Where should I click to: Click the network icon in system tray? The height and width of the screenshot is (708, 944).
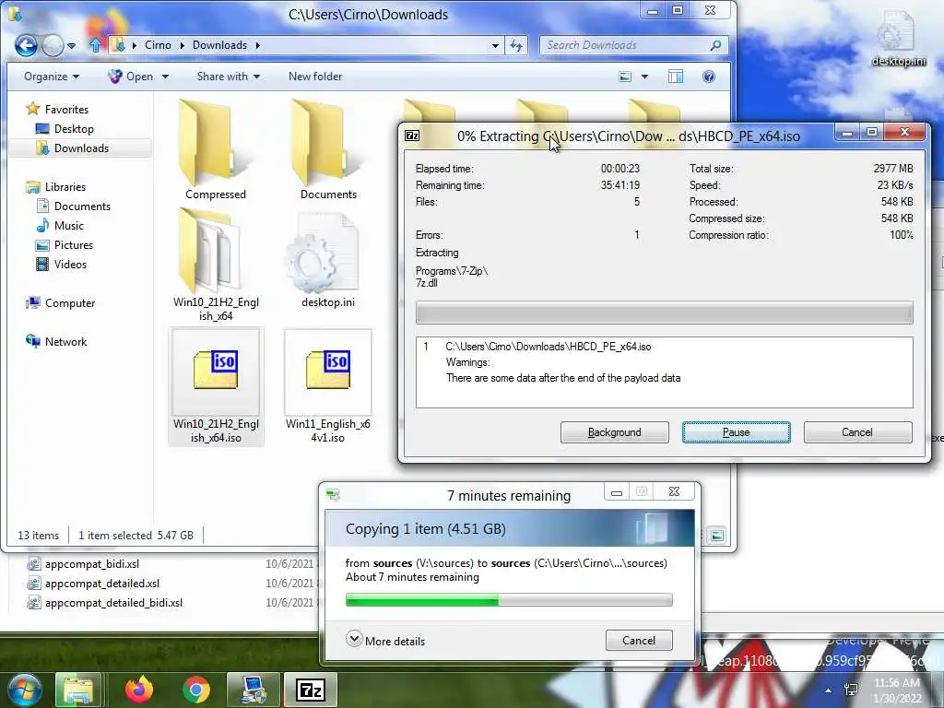point(851,690)
